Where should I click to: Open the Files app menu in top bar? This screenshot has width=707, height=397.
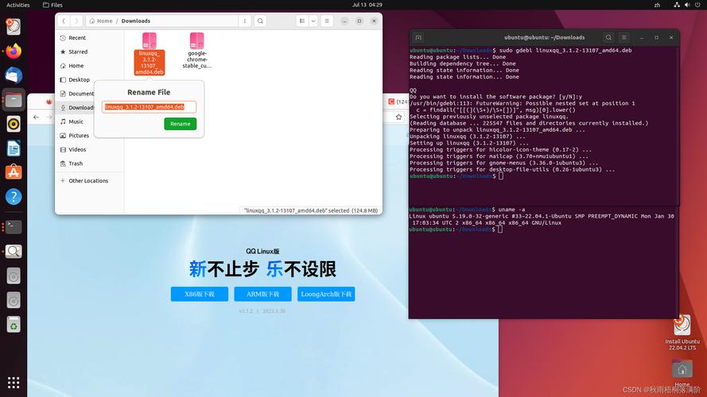coord(52,5)
